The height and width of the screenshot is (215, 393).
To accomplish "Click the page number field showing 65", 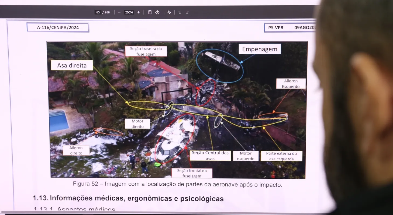I will pos(98,12).
